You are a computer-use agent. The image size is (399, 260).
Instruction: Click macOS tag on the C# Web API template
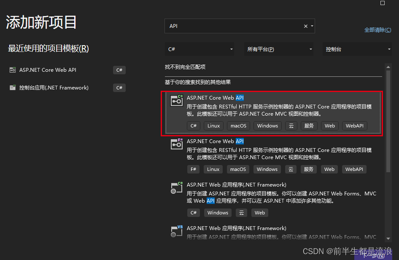click(x=238, y=126)
